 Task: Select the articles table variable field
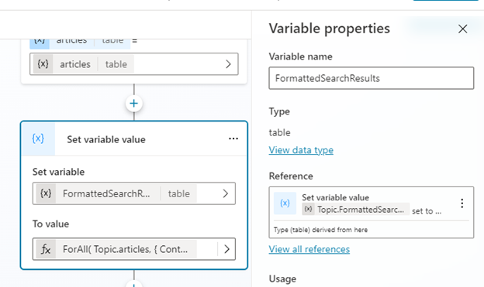[134, 64]
